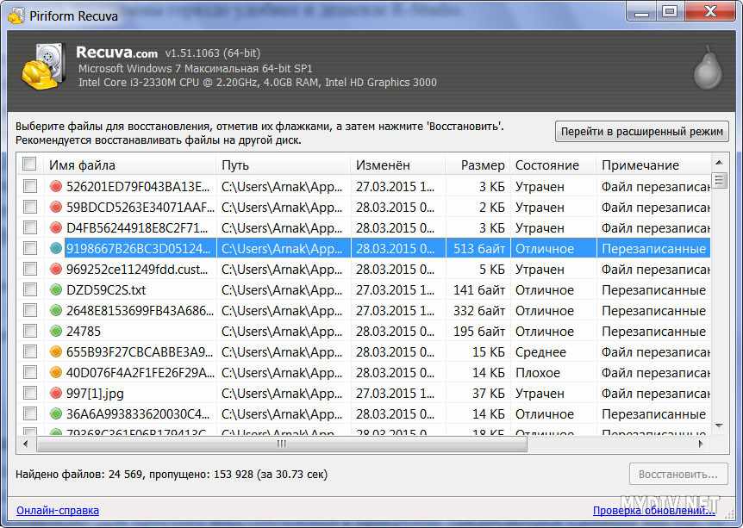Click the Recuva hard hat logo icon
Screen dimensions: 743x528
coord(42,67)
